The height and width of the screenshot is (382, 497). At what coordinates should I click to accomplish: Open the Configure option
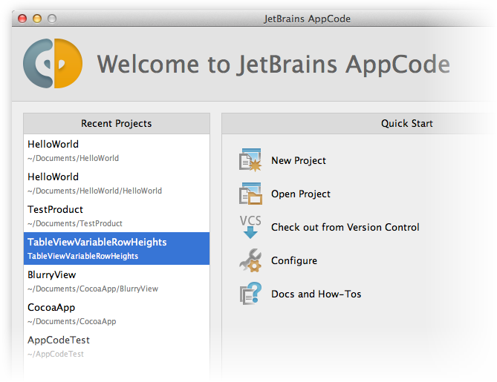(294, 260)
